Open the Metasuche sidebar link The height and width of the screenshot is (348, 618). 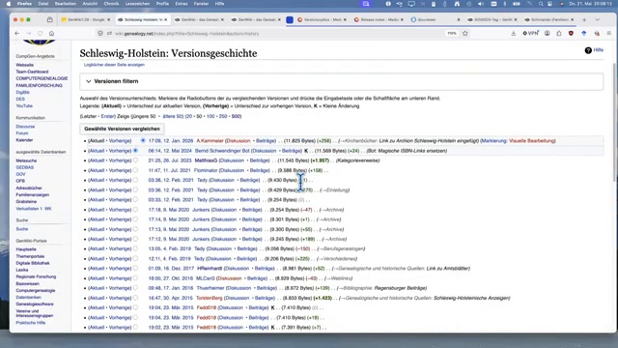point(26,160)
